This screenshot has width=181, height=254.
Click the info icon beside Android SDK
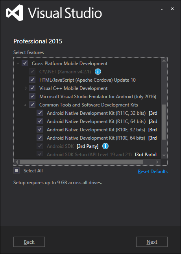tap(105, 146)
